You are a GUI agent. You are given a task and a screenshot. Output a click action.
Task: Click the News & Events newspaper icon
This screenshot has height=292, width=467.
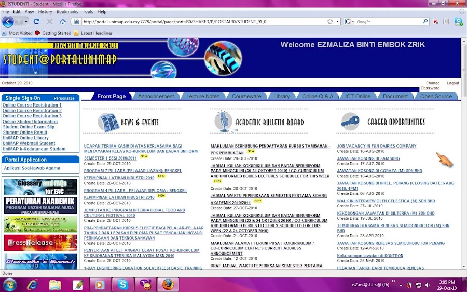pos(108,122)
